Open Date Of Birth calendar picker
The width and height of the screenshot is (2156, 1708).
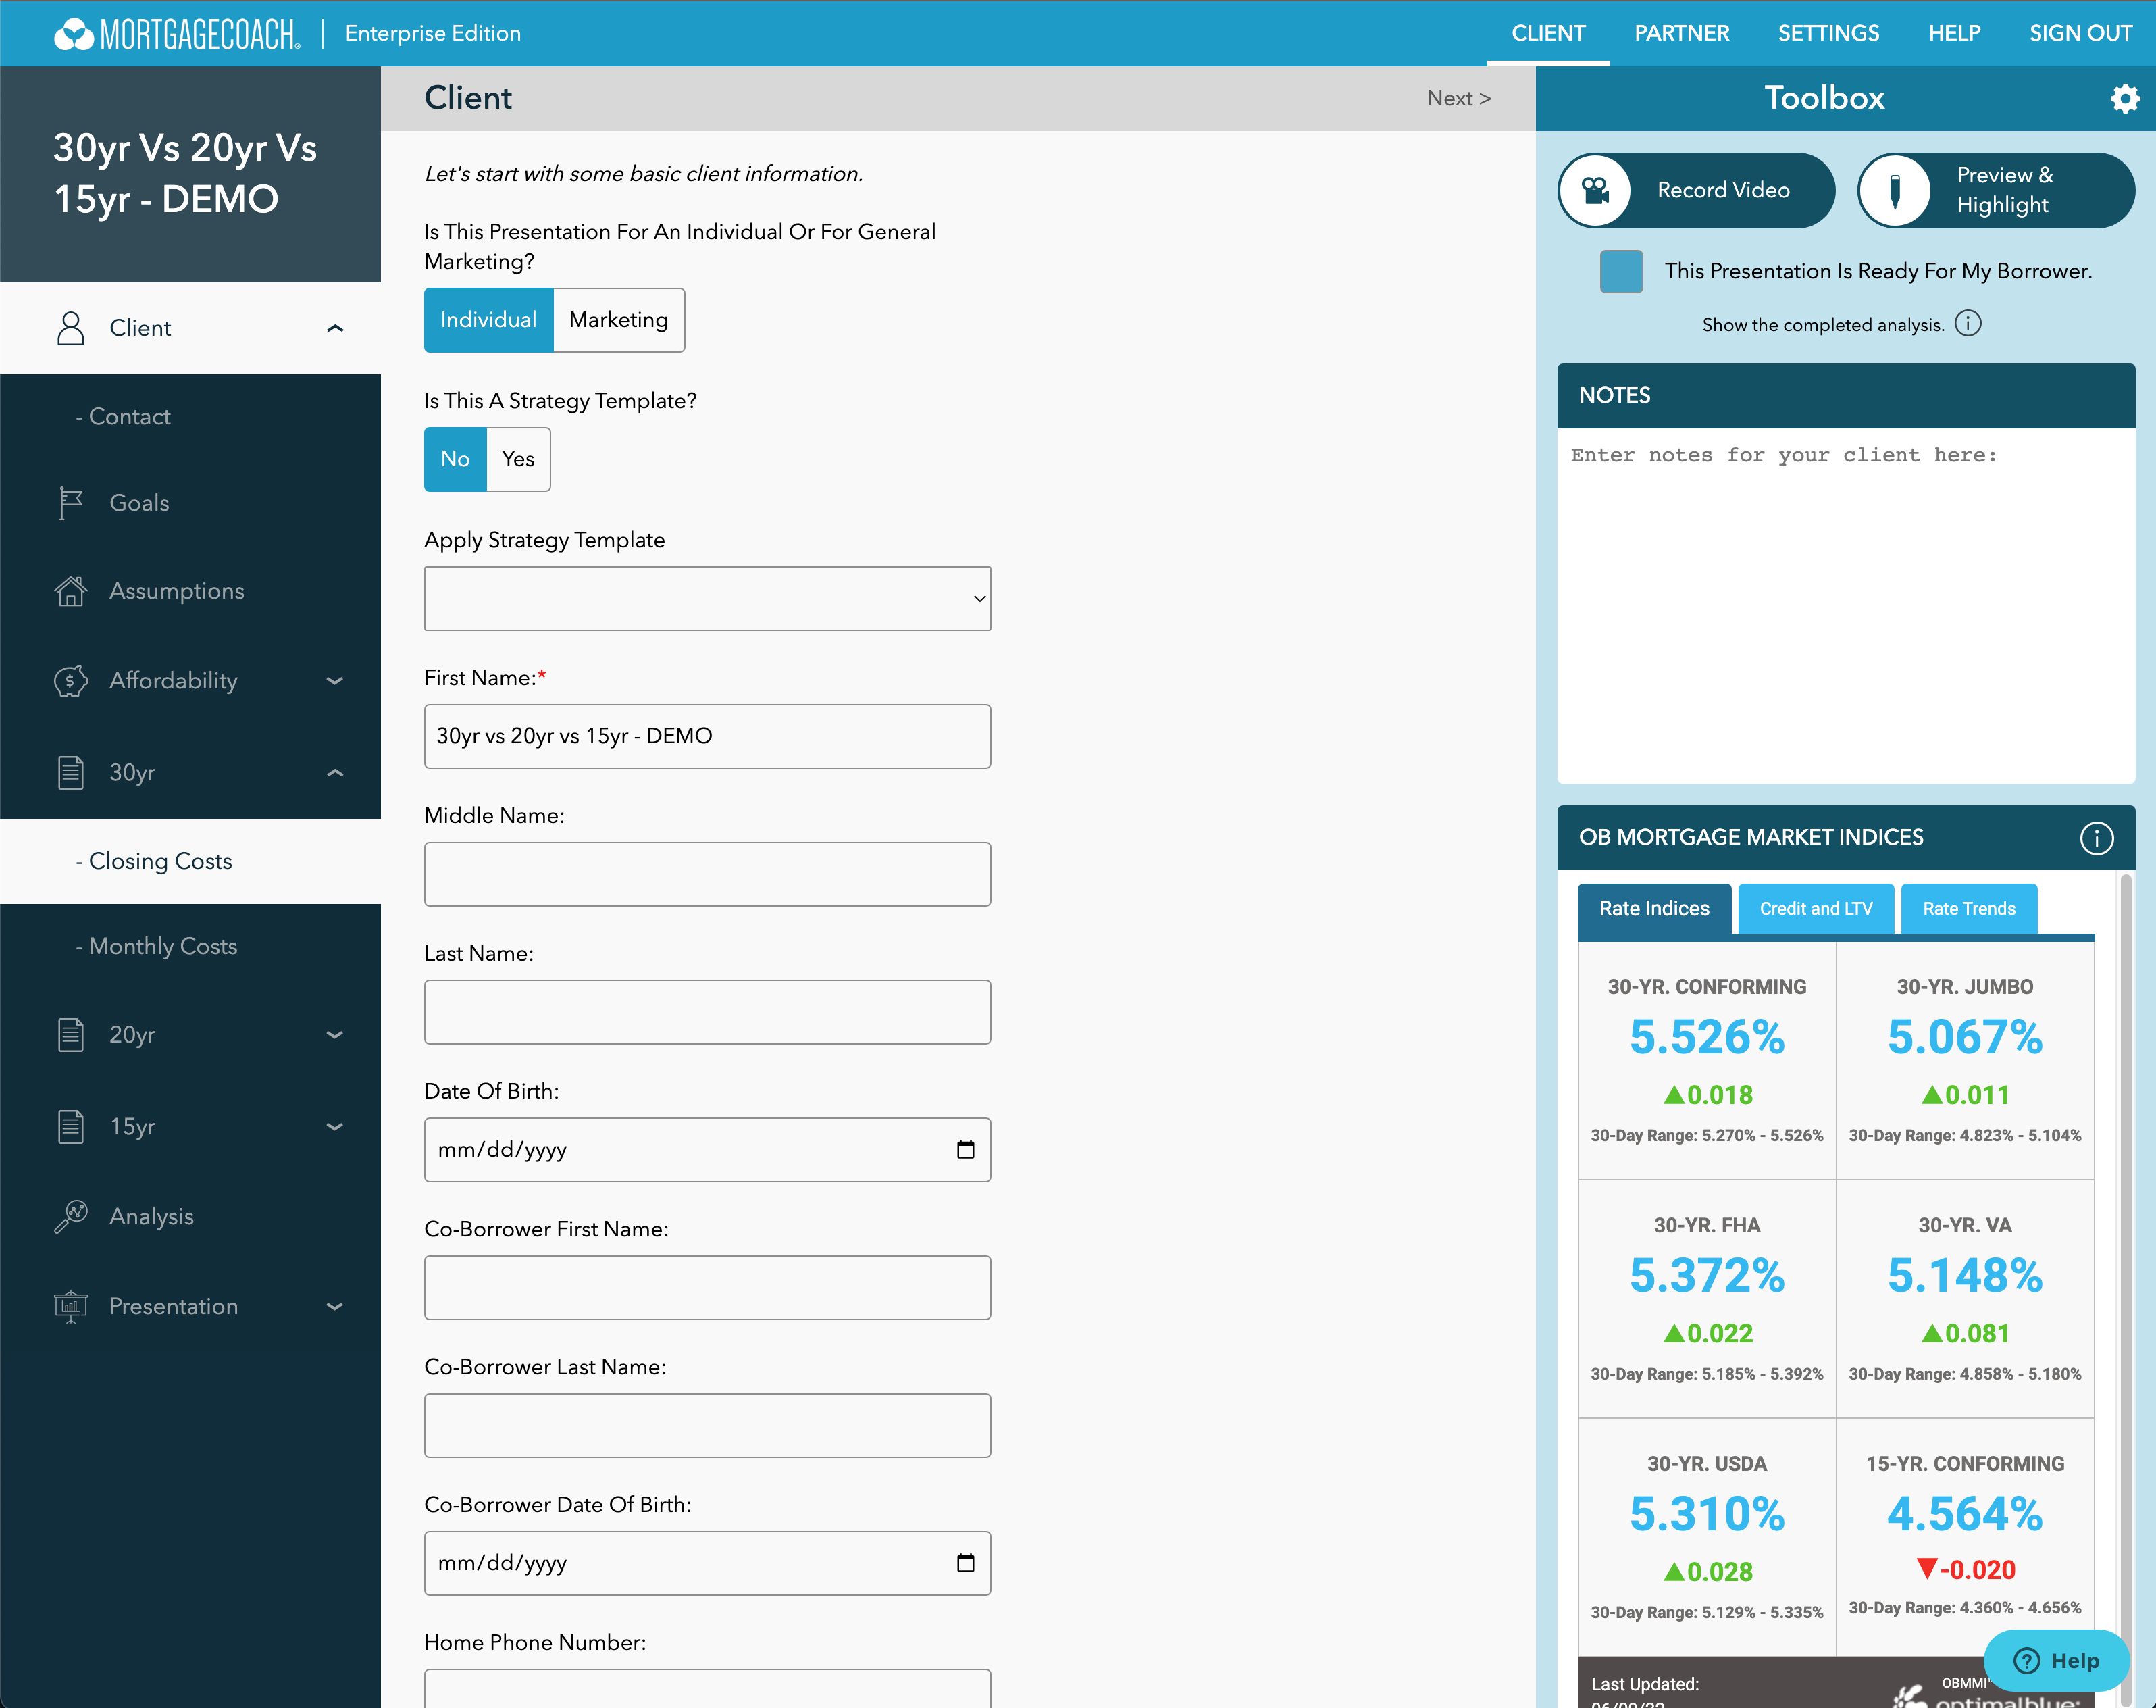point(966,1150)
